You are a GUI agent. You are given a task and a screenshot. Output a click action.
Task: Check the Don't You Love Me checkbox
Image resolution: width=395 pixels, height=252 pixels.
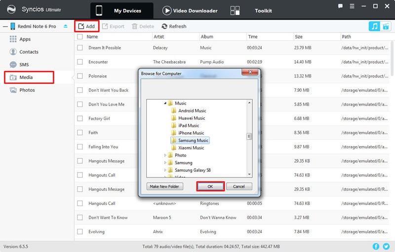(x=80, y=104)
